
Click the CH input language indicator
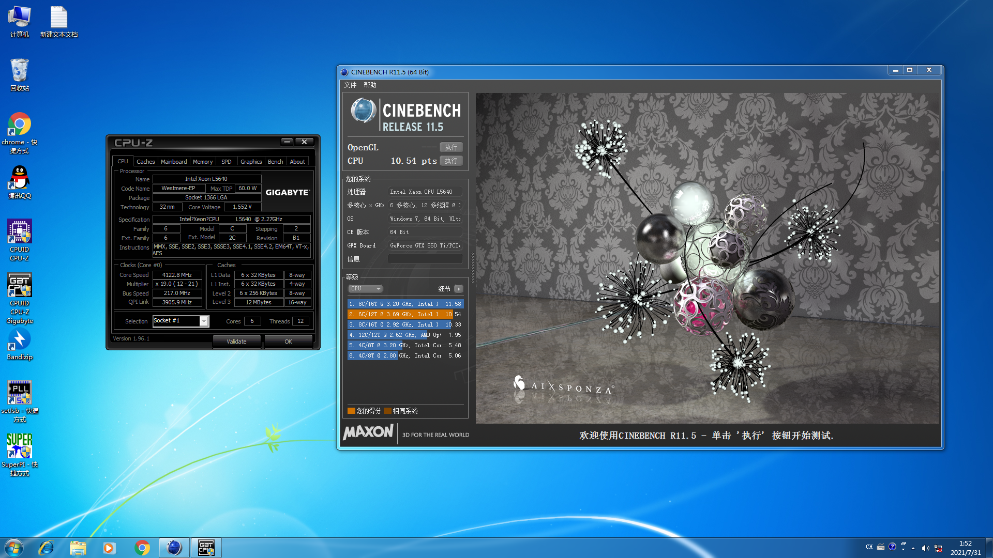click(869, 547)
